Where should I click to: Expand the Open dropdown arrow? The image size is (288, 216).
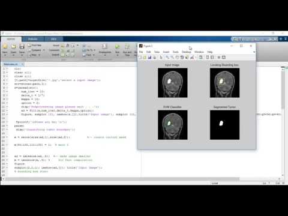(13, 55)
